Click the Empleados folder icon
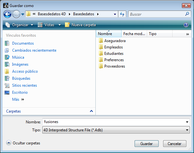Viewport: 194px width, 153px height. coord(101,47)
